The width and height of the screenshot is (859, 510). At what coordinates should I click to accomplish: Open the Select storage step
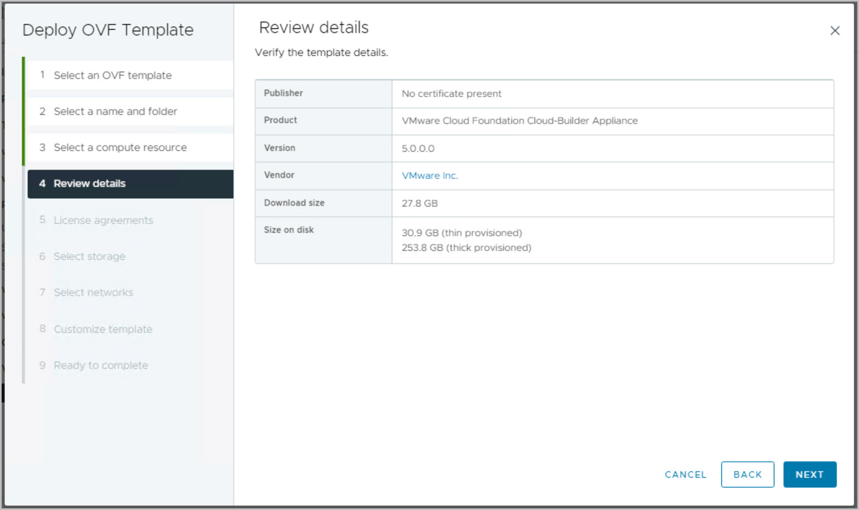point(90,257)
